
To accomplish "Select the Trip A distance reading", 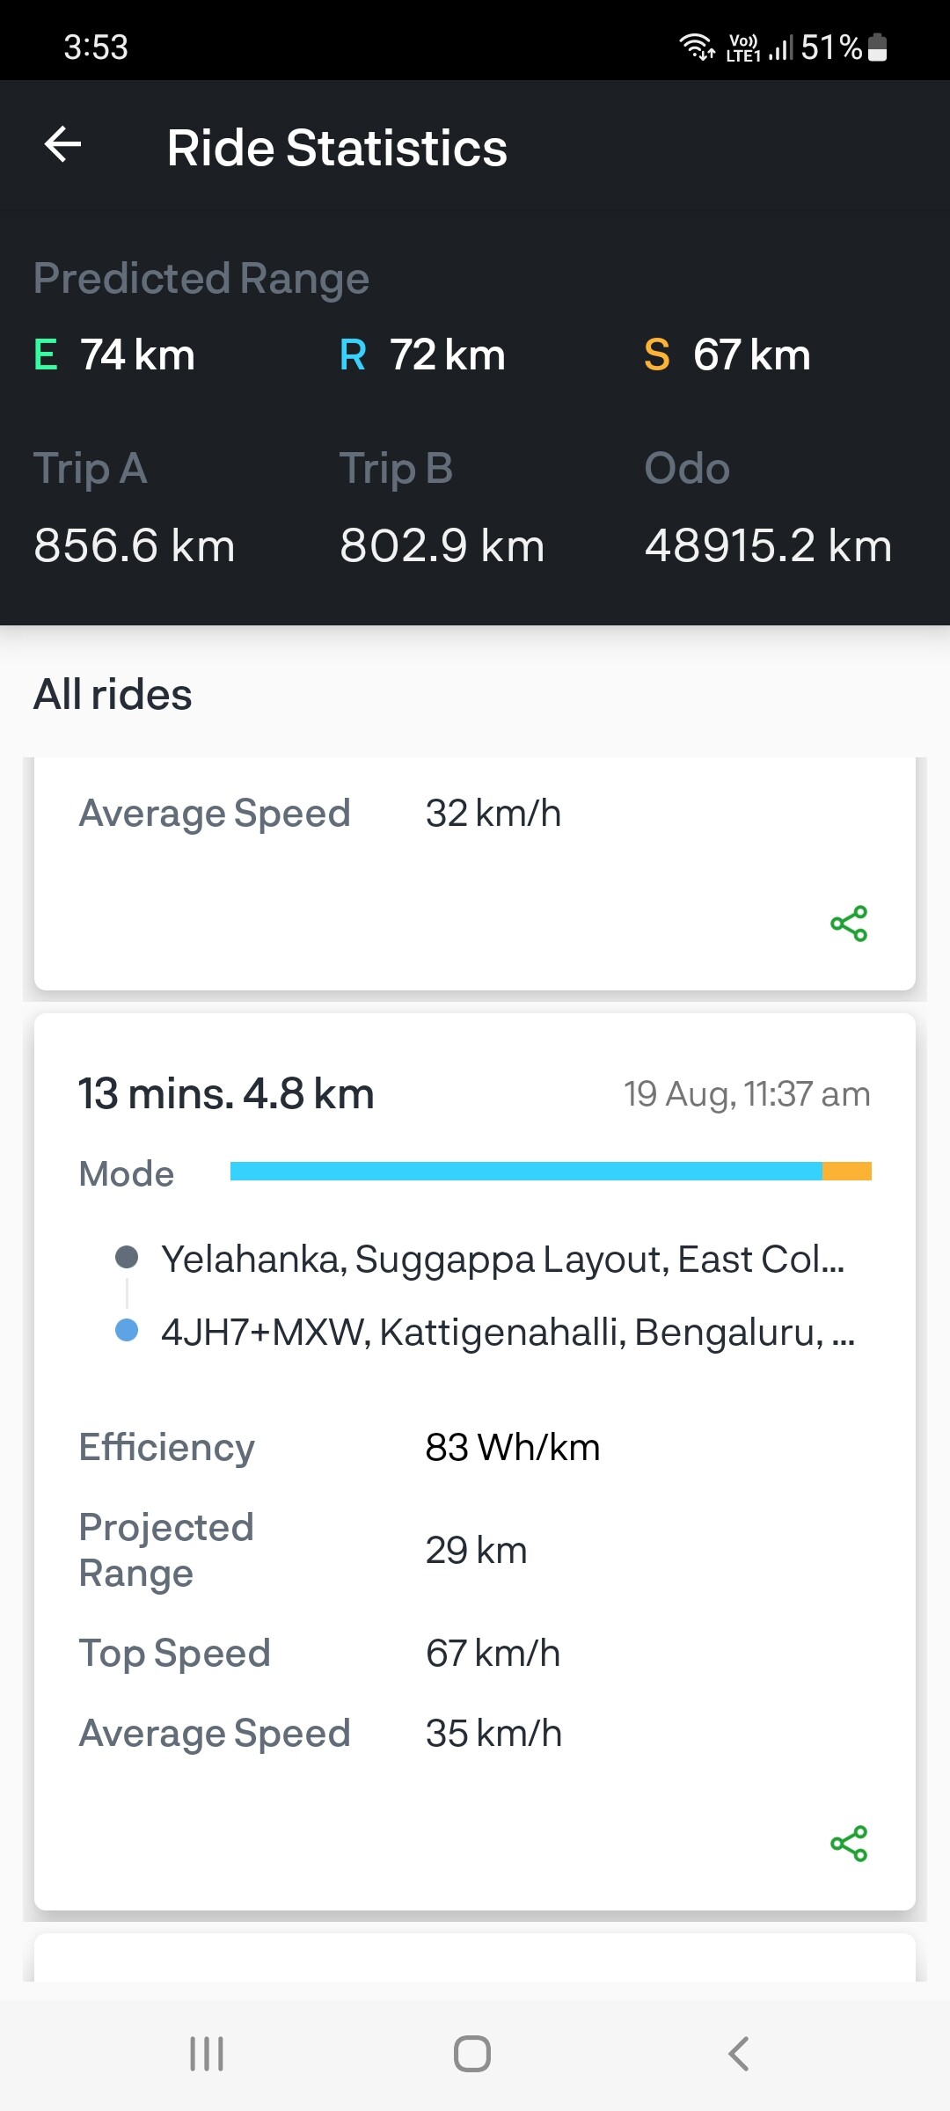I will pyautogui.click(x=135, y=545).
